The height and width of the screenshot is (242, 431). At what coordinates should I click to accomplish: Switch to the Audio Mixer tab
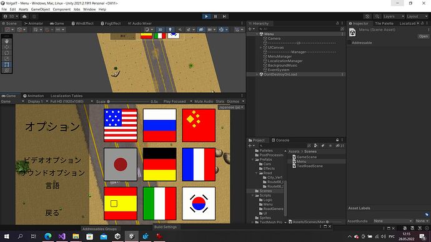click(140, 24)
